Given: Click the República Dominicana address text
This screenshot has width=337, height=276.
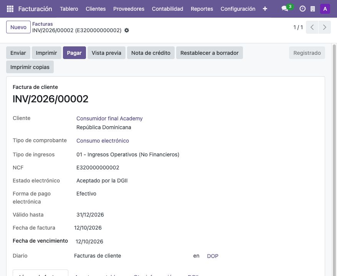Looking at the screenshot, I should [x=104, y=127].
